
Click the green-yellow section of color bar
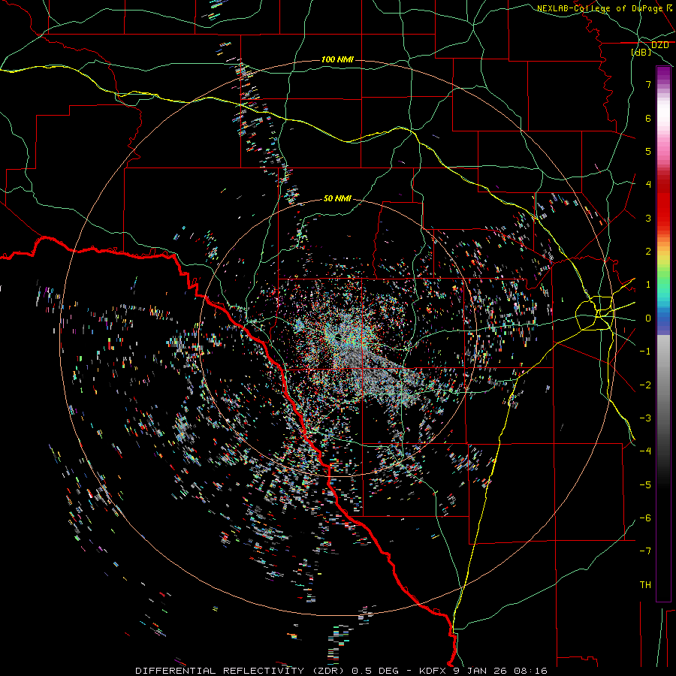pos(663,267)
